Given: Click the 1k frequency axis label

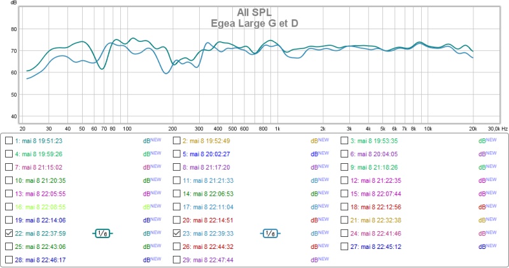Looking at the screenshot, I should 277,129.
